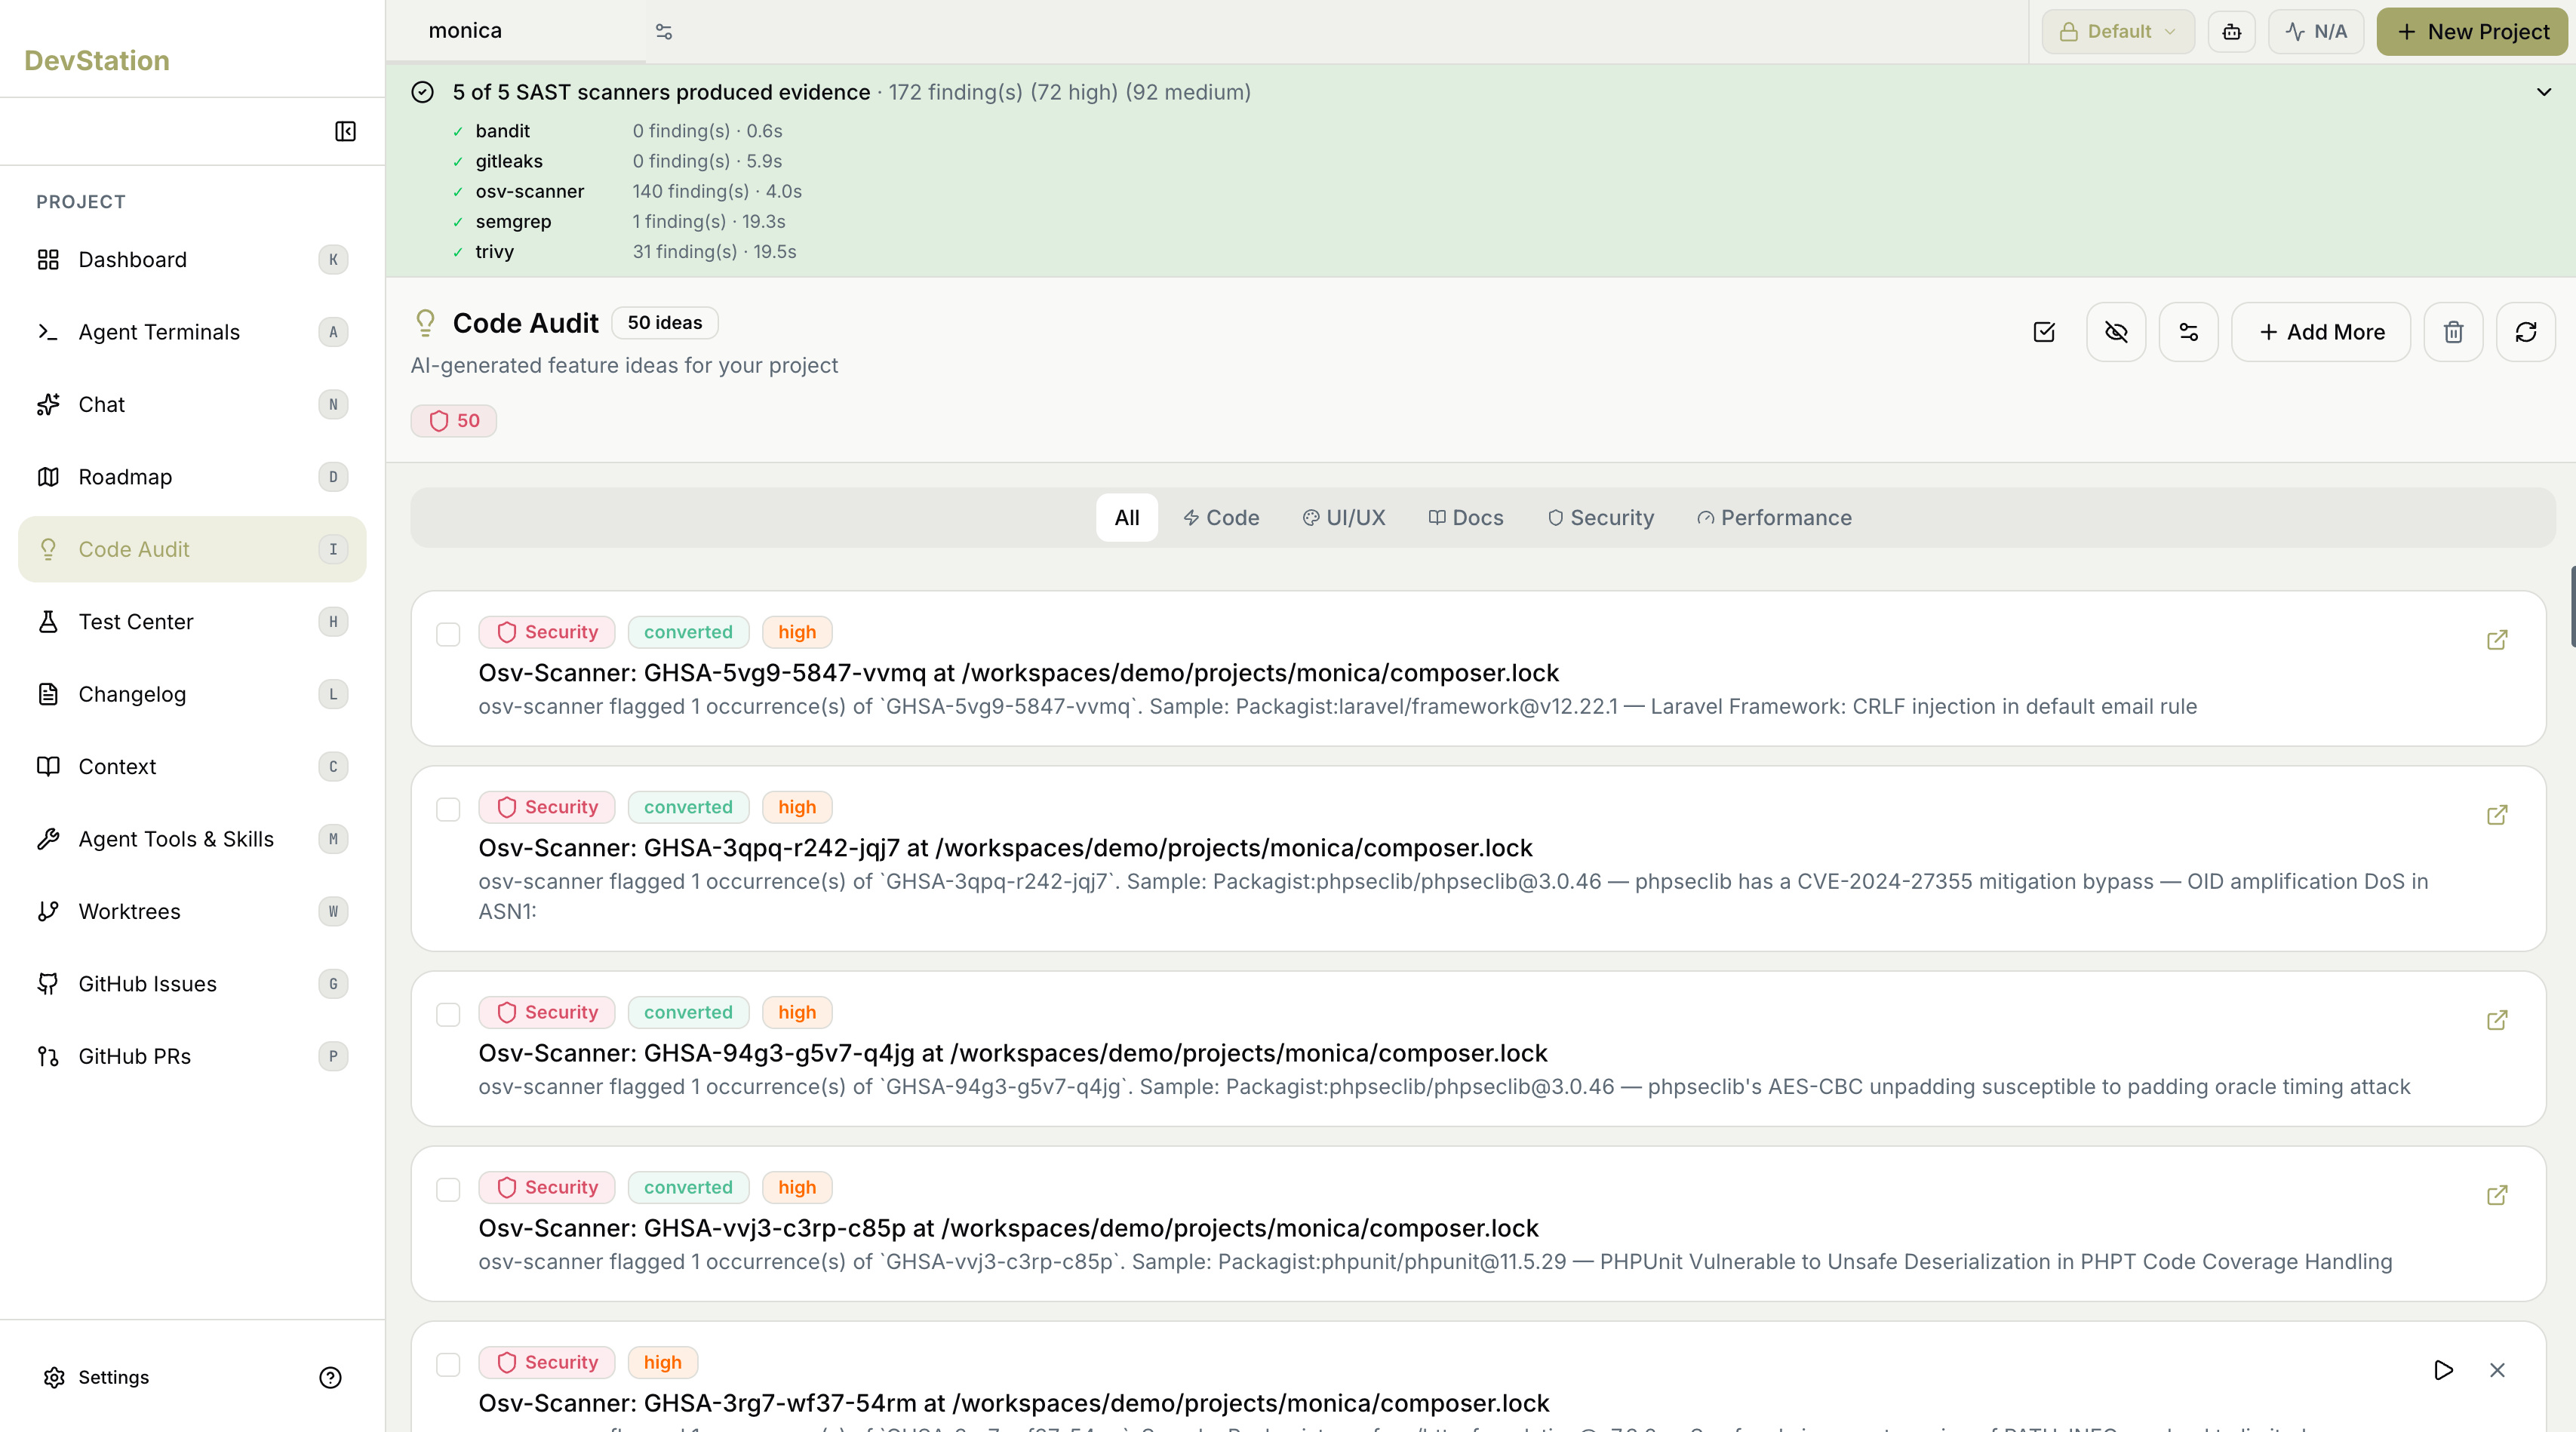The height and width of the screenshot is (1432, 2576).
Task: Switch to the Security tab
Action: point(1601,518)
